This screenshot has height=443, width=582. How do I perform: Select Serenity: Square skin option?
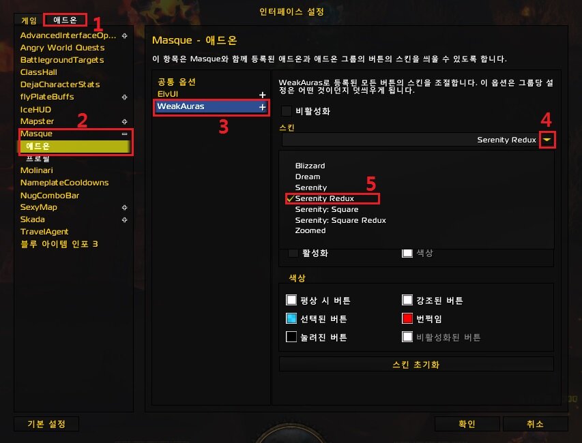pos(327,209)
